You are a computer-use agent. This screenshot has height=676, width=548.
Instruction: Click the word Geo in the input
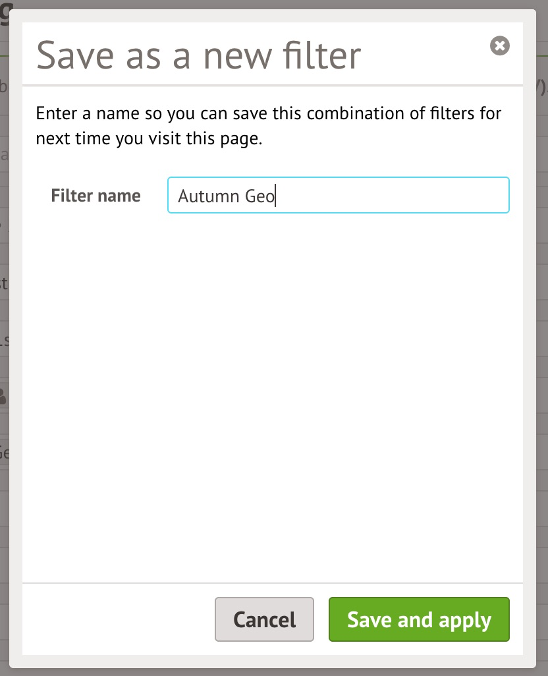(260, 196)
